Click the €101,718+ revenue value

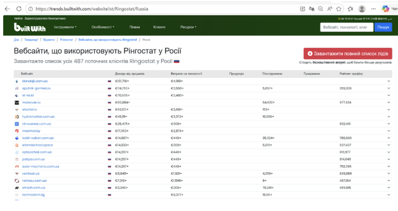122,81
